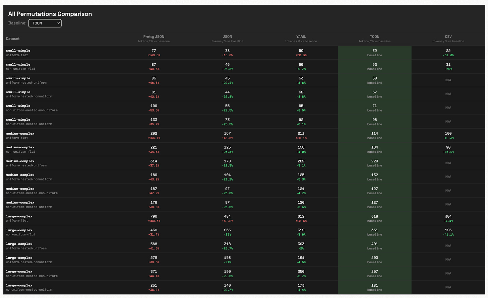Click the Dataset column header
The width and height of the screenshot is (488, 298).
(13, 39)
